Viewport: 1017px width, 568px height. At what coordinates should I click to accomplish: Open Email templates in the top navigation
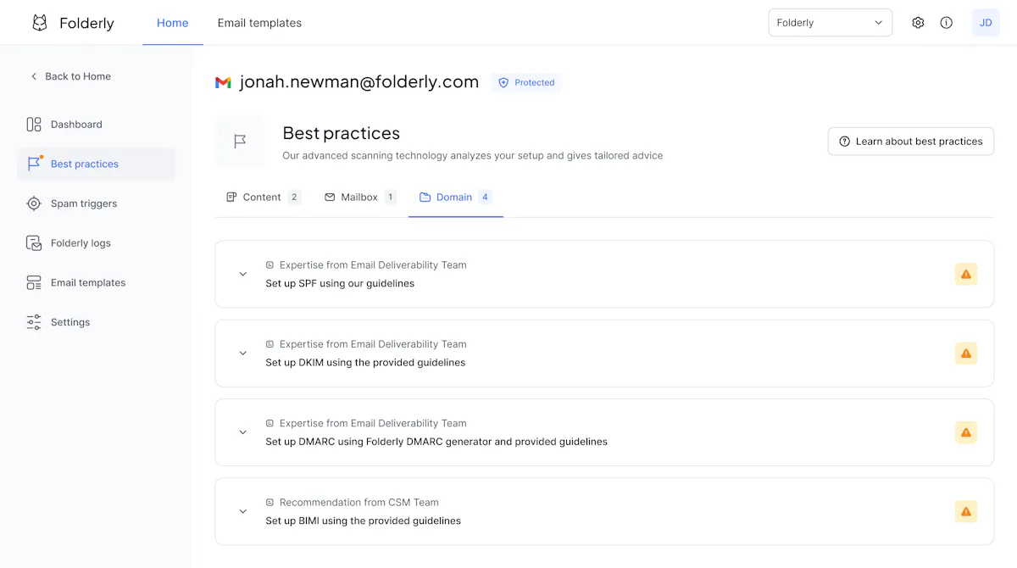click(x=259, y=23)
